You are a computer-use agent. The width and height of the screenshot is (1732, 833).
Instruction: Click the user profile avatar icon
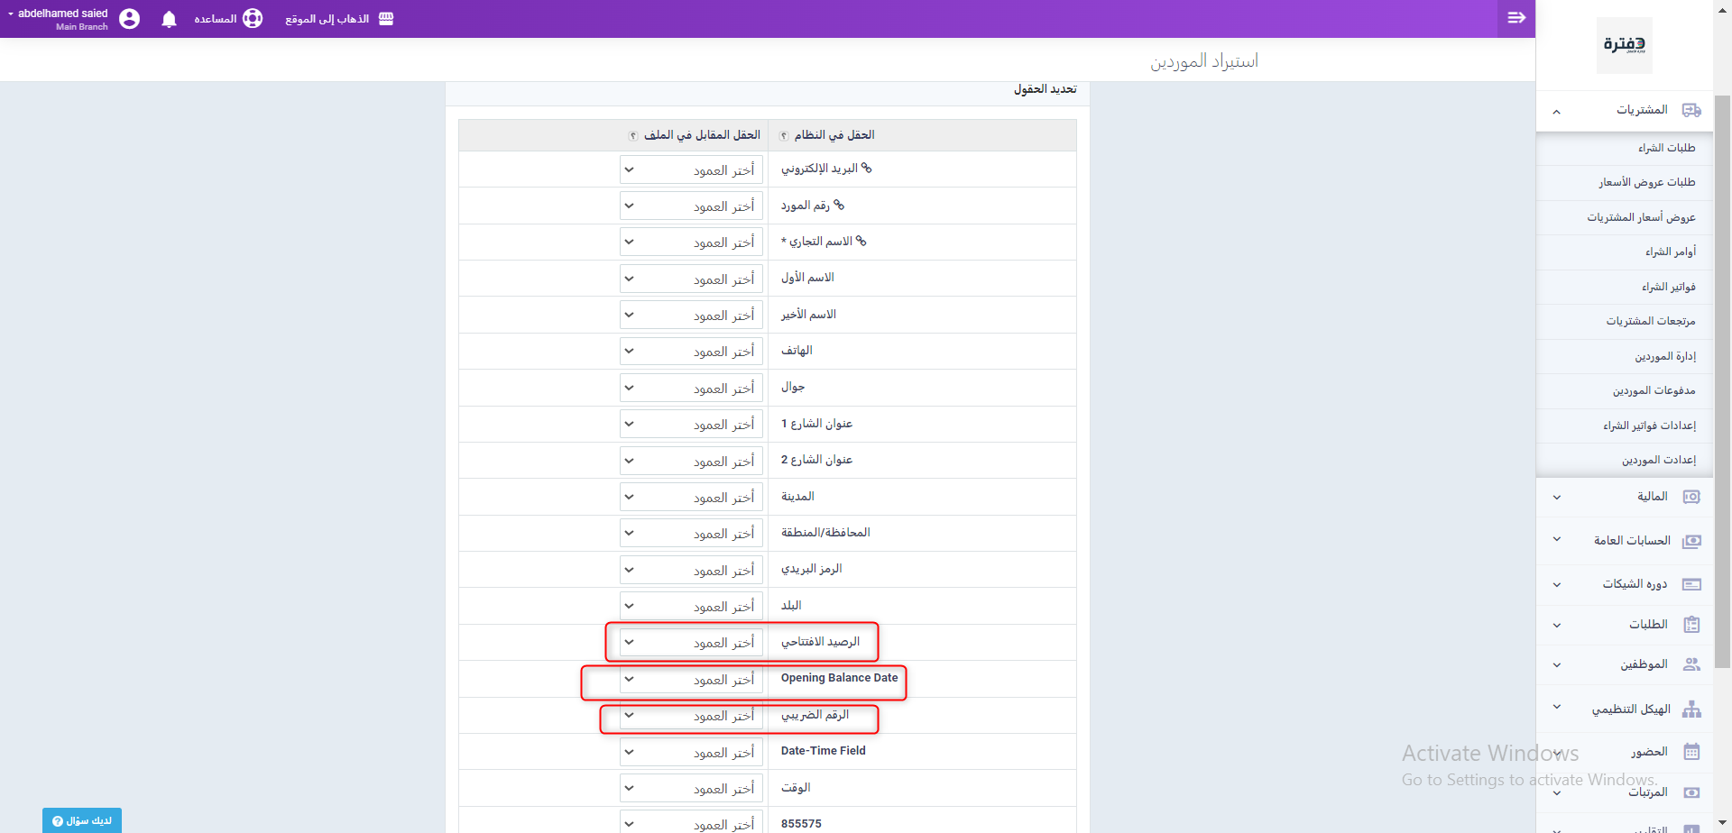click(130, 19)
